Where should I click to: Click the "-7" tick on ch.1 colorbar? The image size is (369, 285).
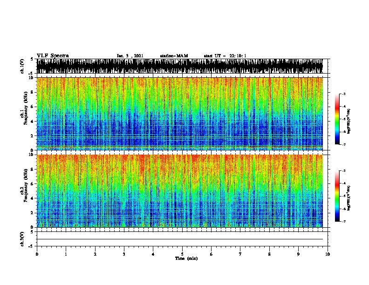pos(343,144)
